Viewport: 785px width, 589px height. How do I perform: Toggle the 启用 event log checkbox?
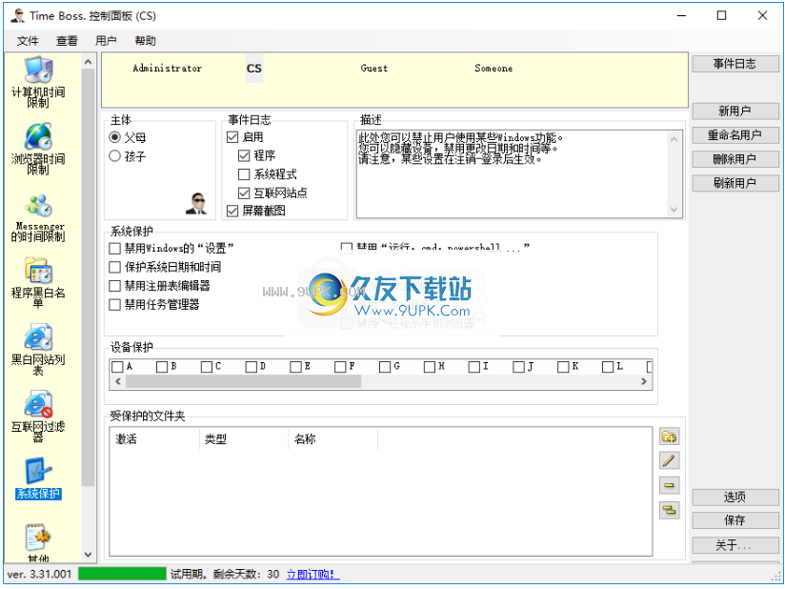pyautogui.click(x=232, y=136)
